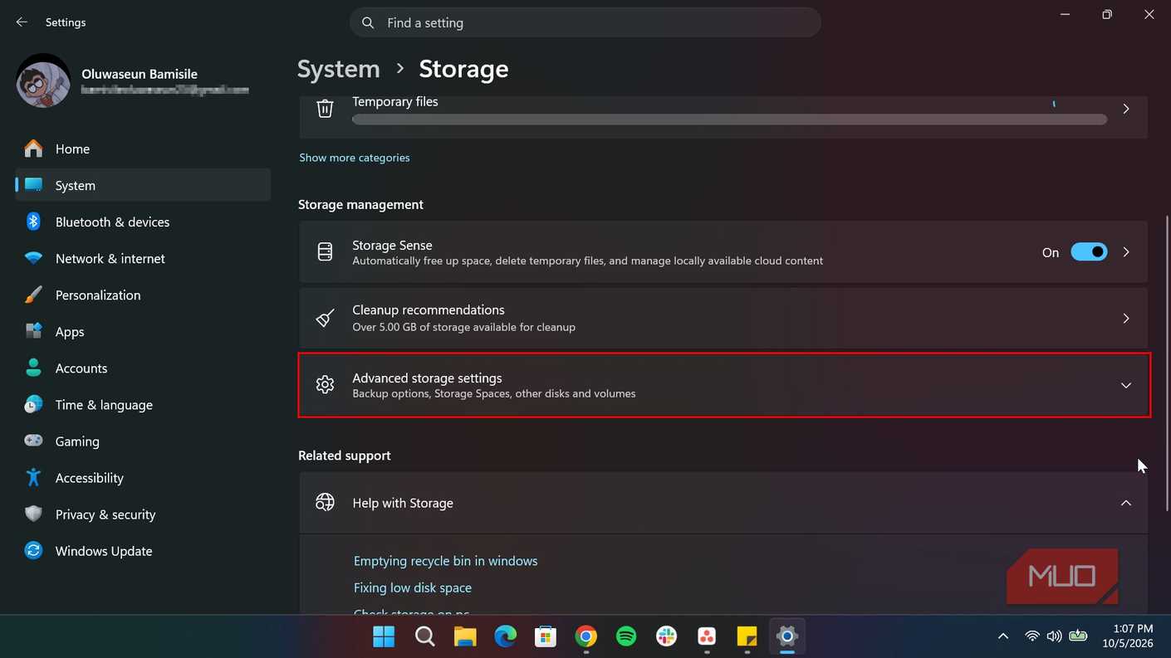This screenshot has width=1171, height=658.
Task: Expand Advanced storage settings chevron
Action: click(x=1126, y=385)
